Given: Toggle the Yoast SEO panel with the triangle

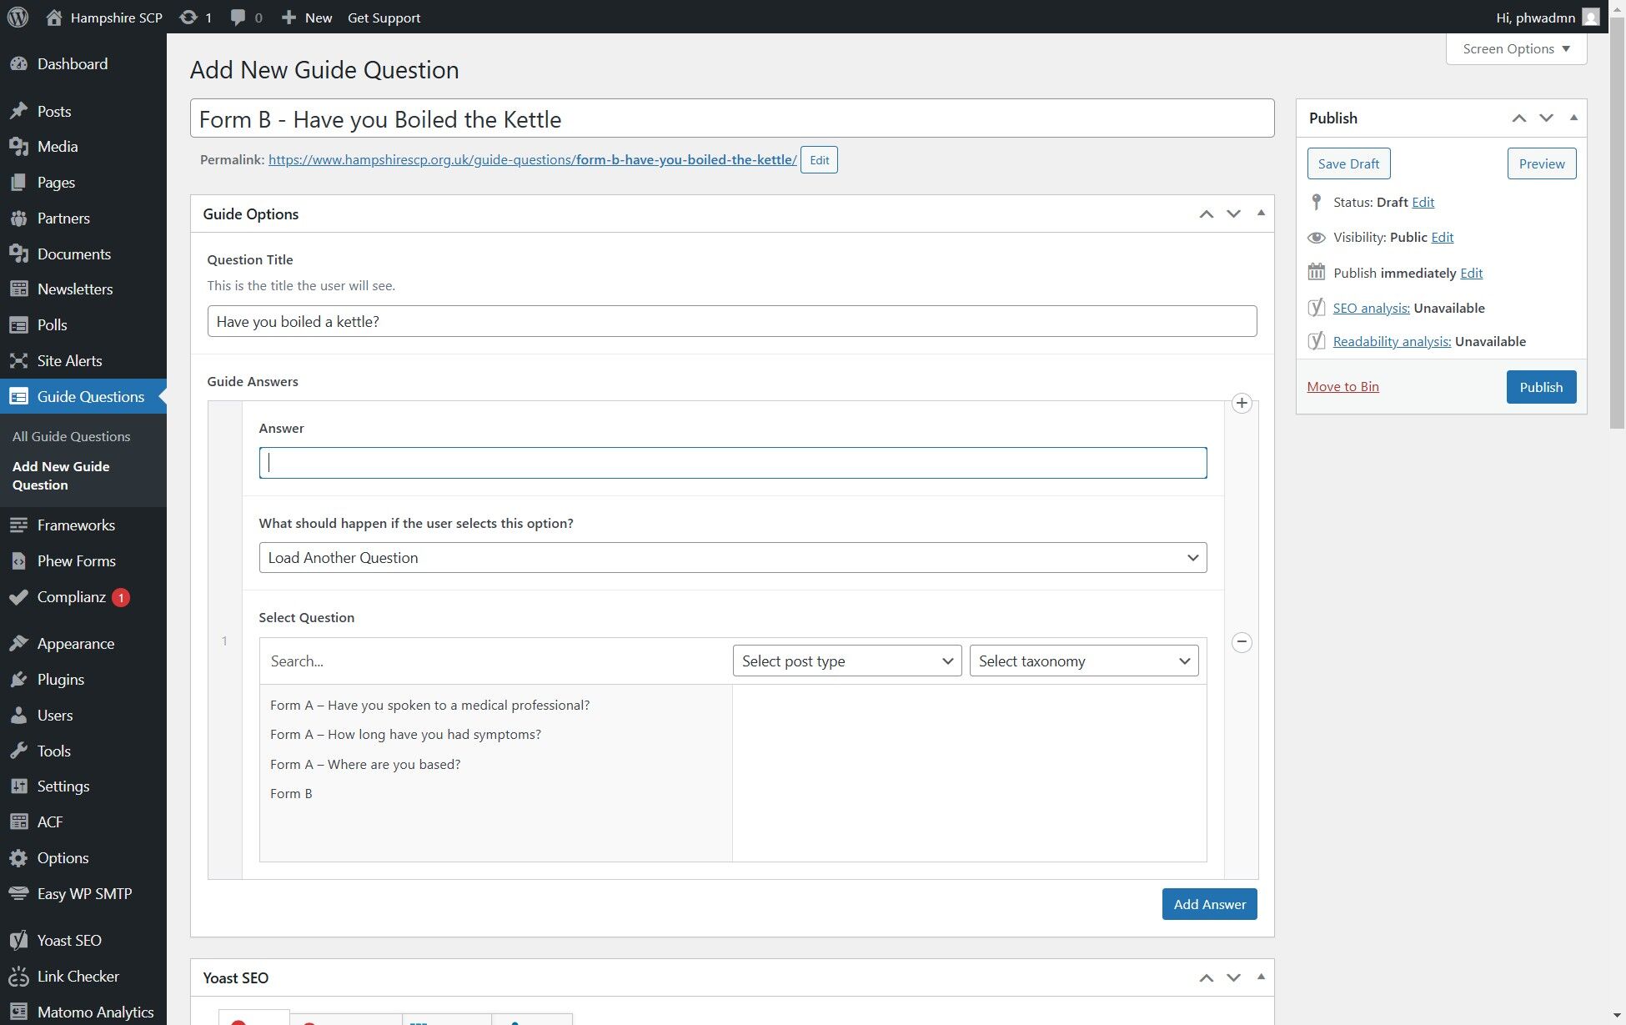Looking at the screenshot, I should tap(1261, 977).
